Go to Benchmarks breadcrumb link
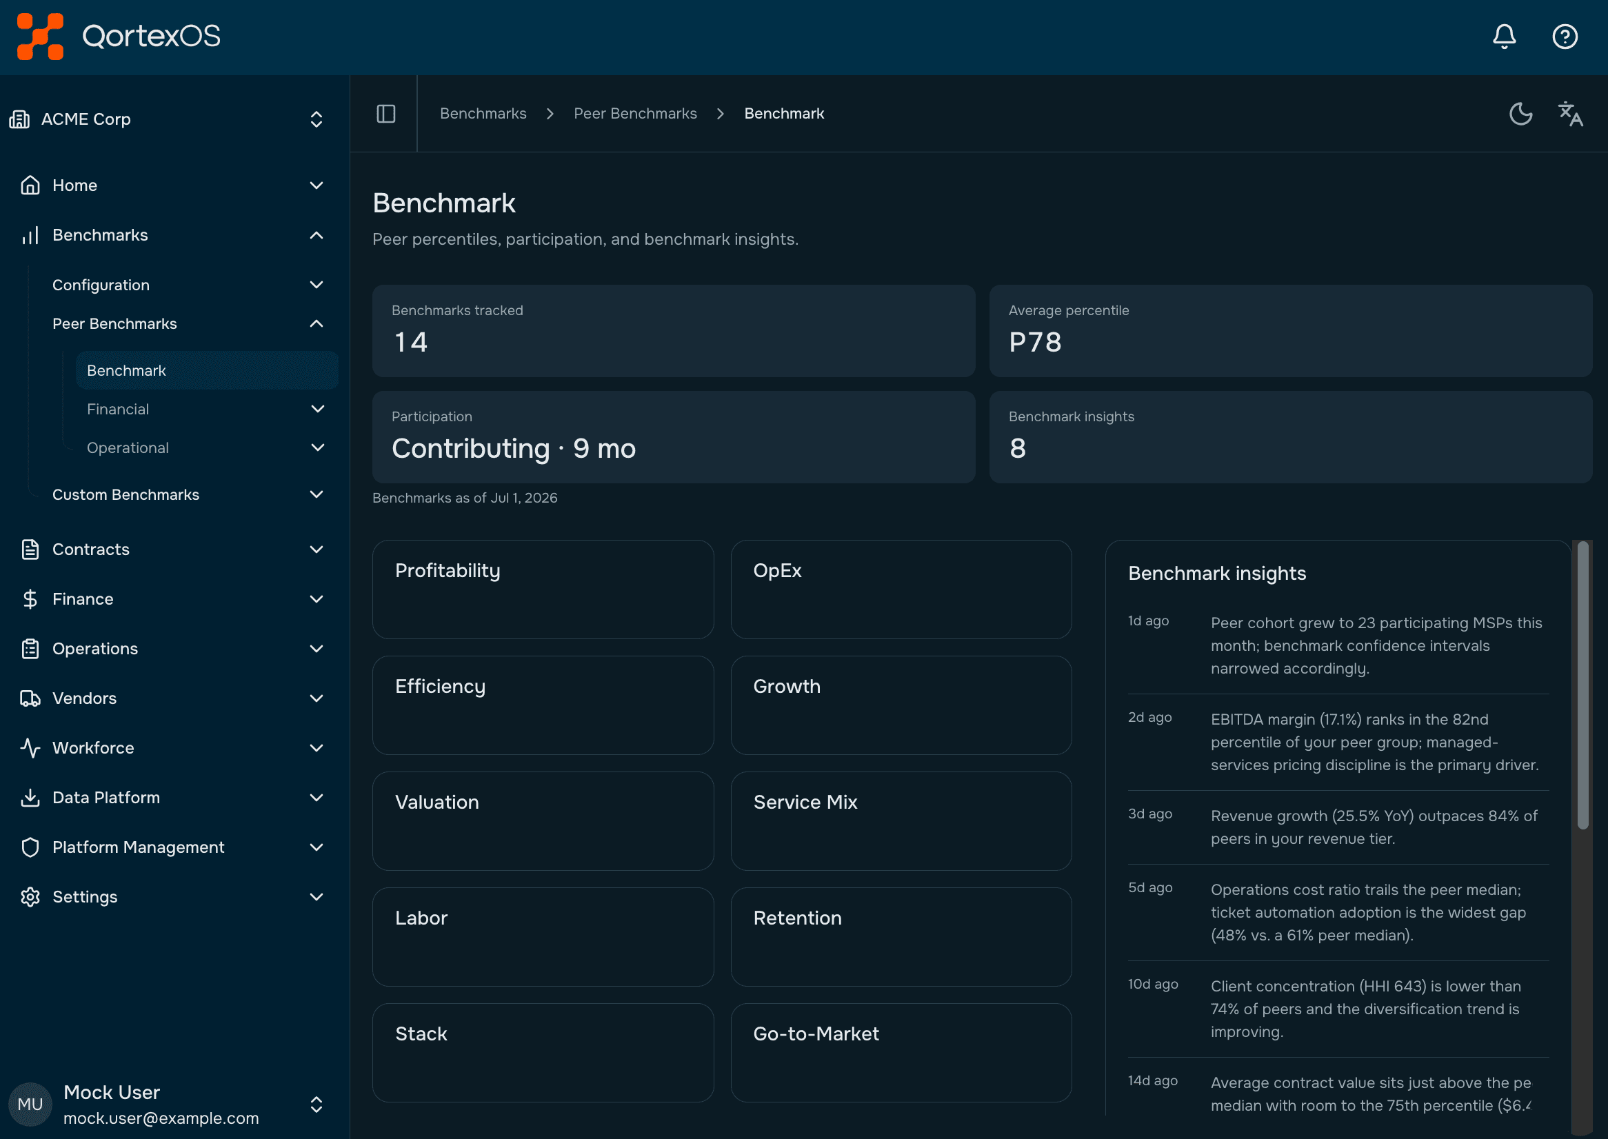1608x1139 pixels. coord(483,114)
